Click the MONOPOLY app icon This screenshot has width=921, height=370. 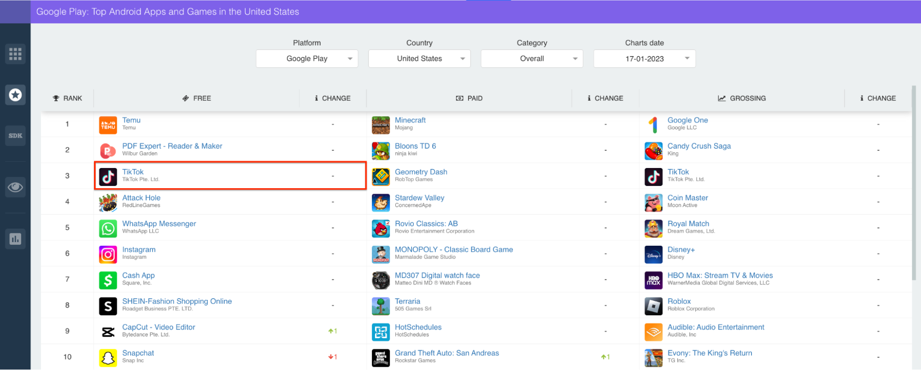pyautogui.click(x=381, y=254)
